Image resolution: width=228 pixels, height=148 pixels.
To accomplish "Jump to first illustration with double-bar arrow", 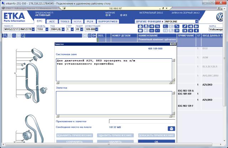I will pos(185,31).
